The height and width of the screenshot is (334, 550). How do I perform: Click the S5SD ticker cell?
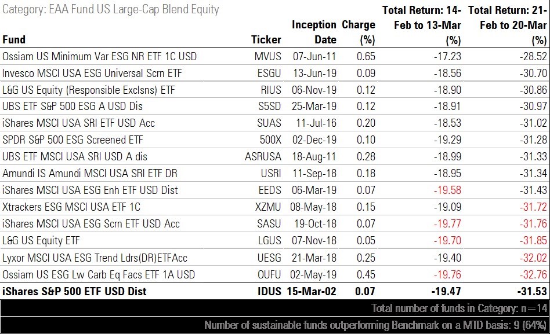click(x=269, y=107)
